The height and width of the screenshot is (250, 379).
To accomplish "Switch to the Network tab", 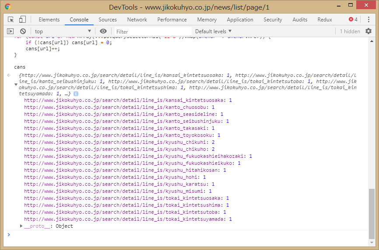I will coord(137,20).
